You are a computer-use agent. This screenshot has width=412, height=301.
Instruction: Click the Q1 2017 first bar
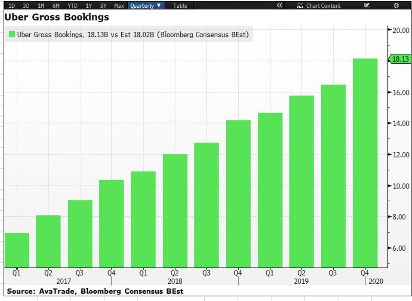pos(17,250)
